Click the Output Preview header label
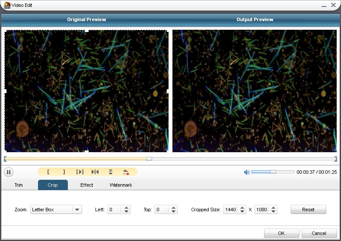 pos(255,19)
